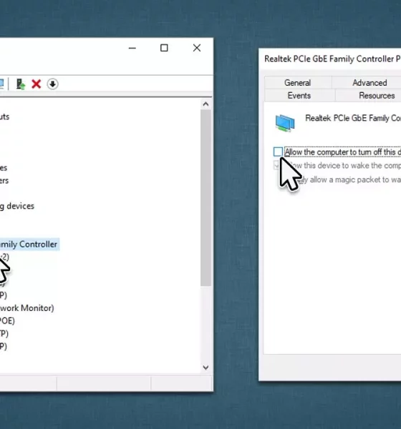Click the vertical scrollbar thumb in the device list
Viewport: 401px width, 429px height.
pos(206,198)
